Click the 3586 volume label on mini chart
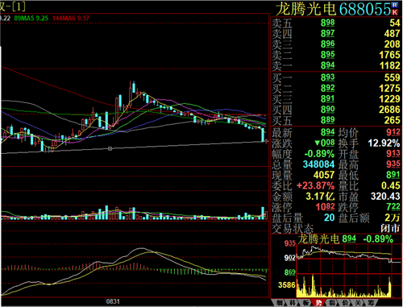Screen dimensions: 403x307 (x=287, y=285)
